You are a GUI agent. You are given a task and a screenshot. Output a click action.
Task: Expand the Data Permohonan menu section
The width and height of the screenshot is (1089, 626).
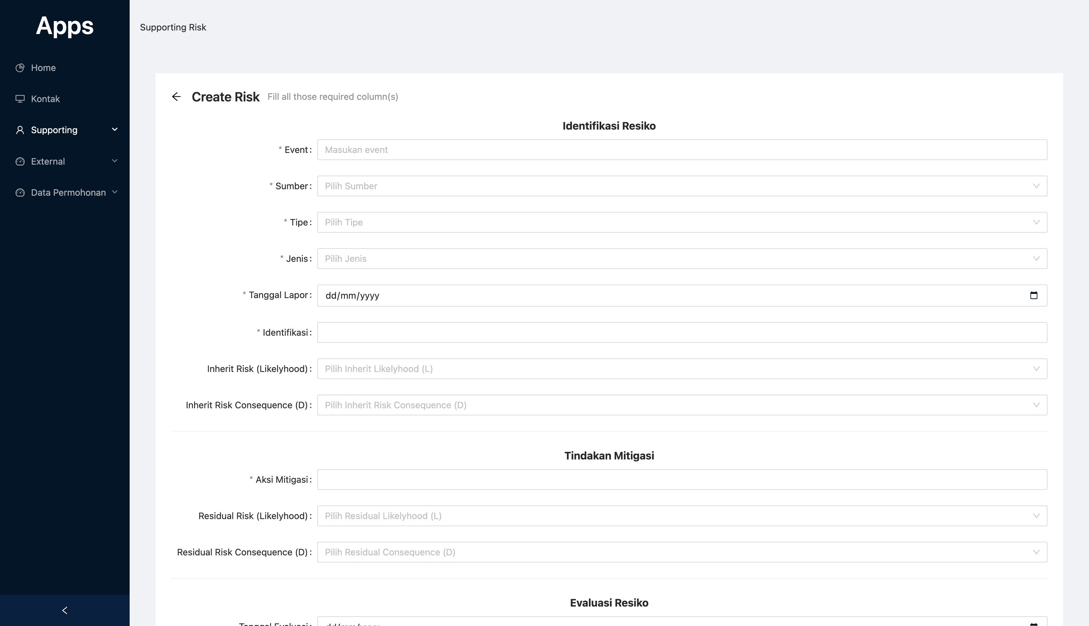point(114,192)
